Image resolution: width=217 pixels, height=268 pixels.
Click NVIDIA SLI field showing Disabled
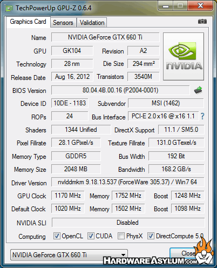128,223
